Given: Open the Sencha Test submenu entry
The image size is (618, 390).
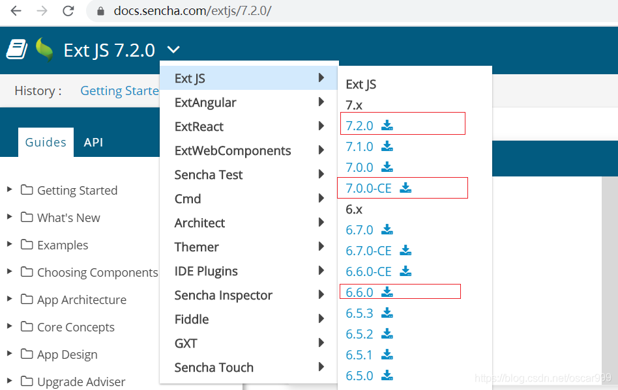Looking at the screenshot, I should pyautogui.click(x=248, y=174).
